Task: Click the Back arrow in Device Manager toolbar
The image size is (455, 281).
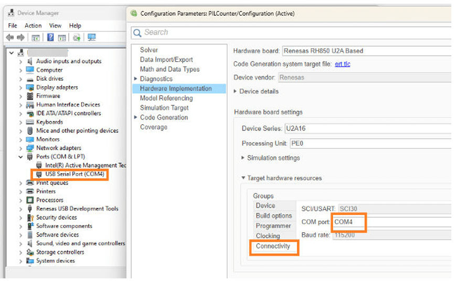Action: 9,37
